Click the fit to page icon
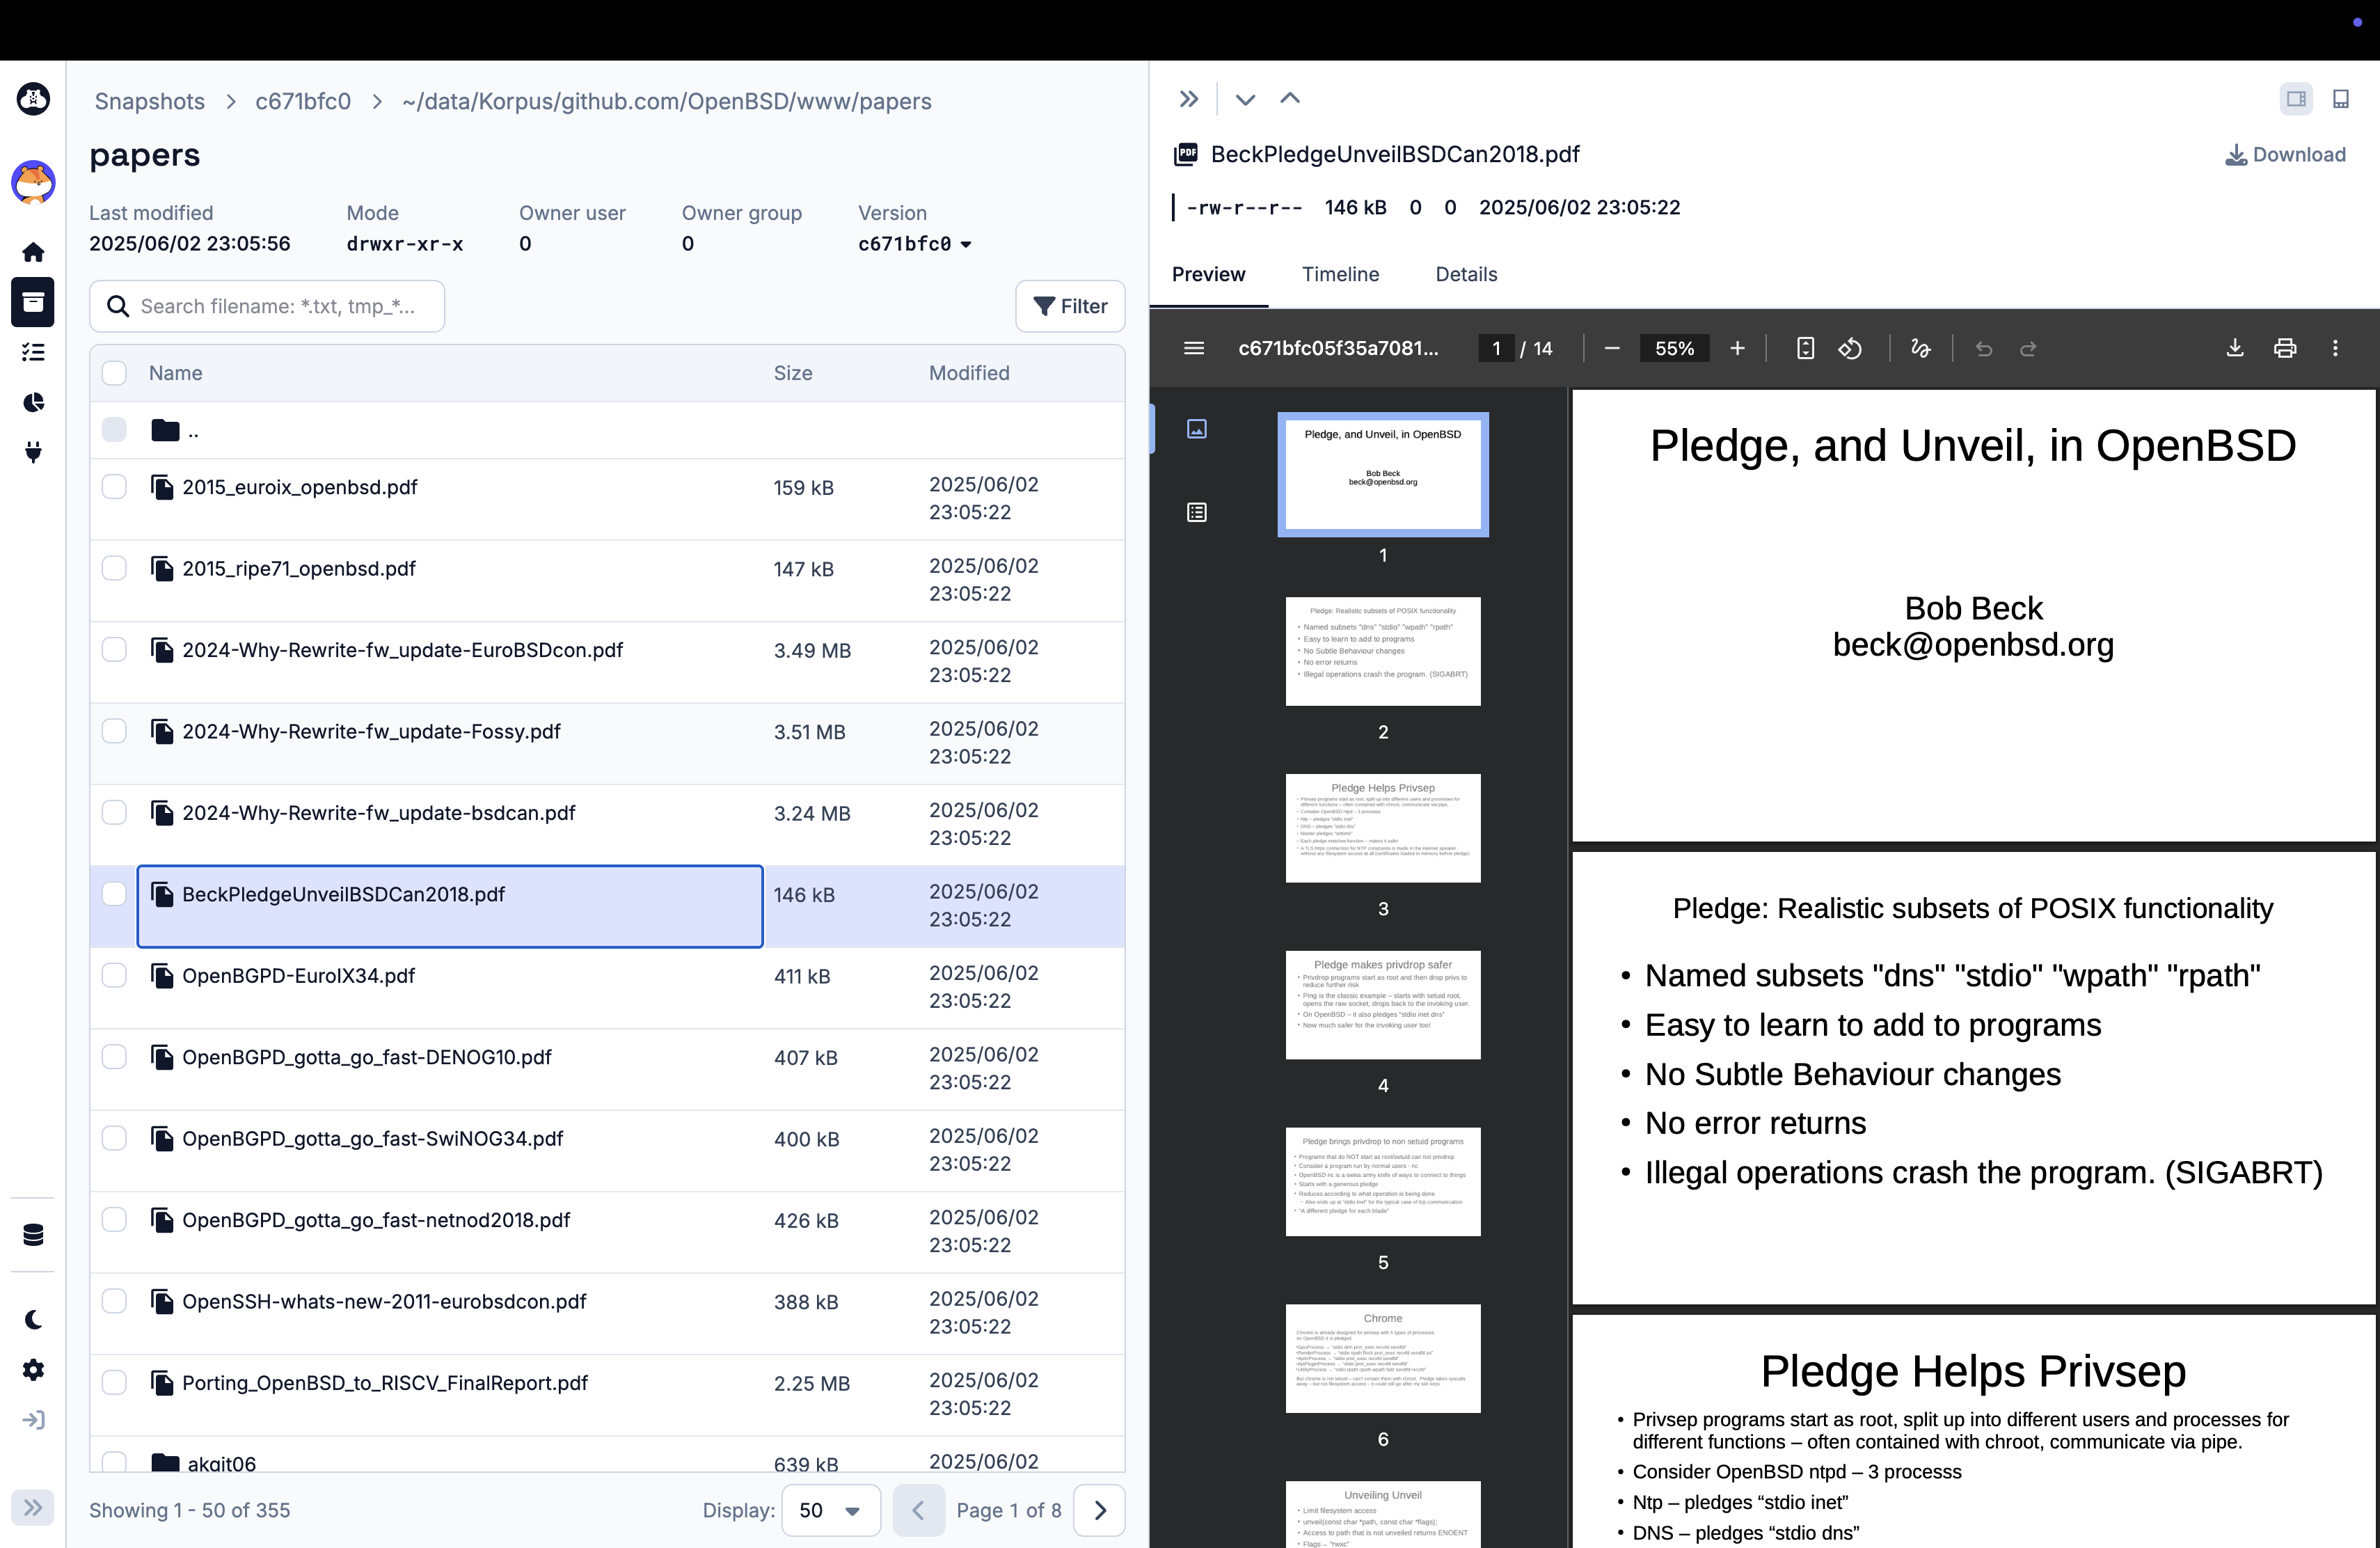Screen dimensions: 2380x1548 tap(1805, 348)
